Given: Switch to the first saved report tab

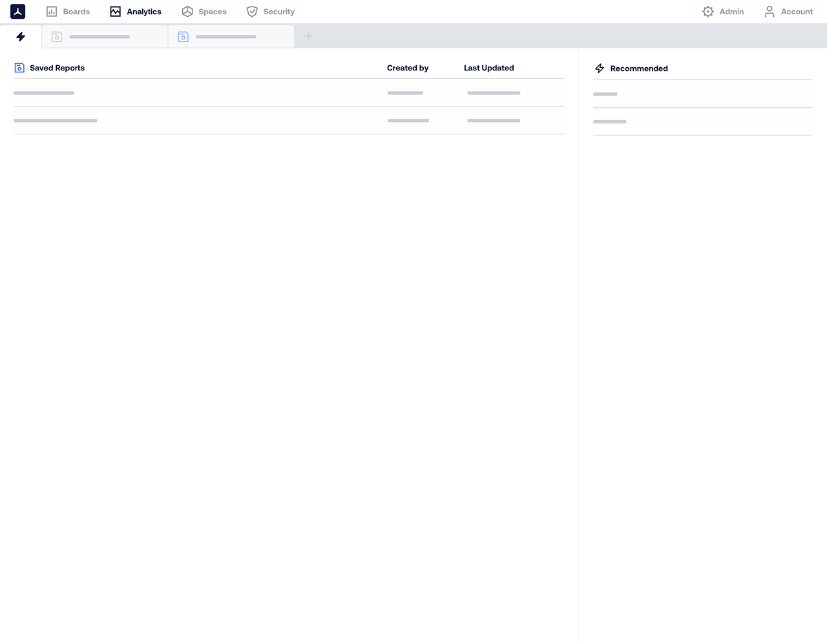Looking at the screenshot, I should tap(105, 37).
